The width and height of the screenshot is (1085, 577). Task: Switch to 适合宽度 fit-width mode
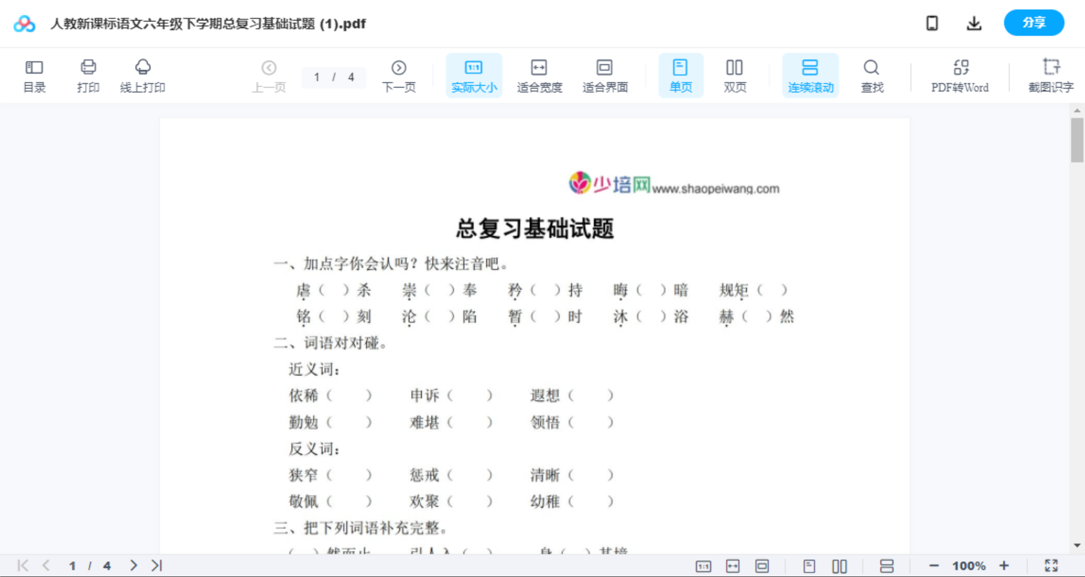coord(539,75)
